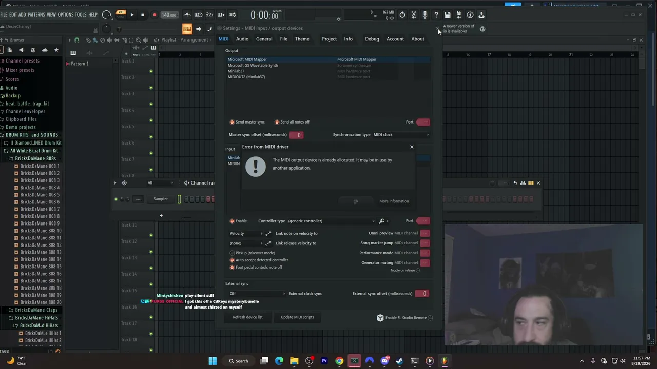Open the piano roll keyboard icon

click(x=187, y=29)
